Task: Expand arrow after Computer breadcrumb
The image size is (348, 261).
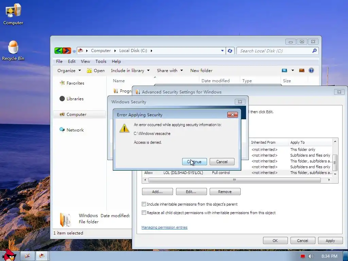Action: coord(115,51)
